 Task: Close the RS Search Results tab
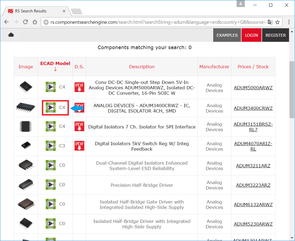(x=64, y=11)
